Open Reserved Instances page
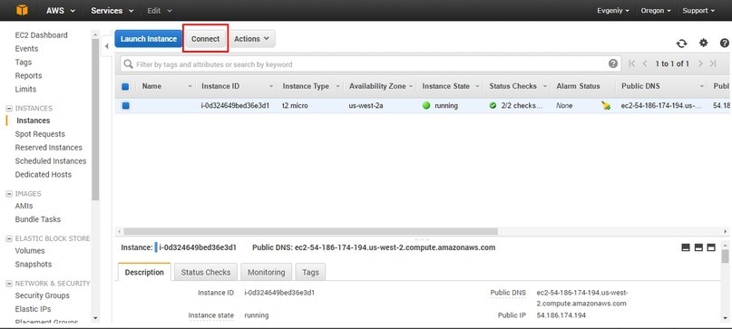 tap(49, 148)
